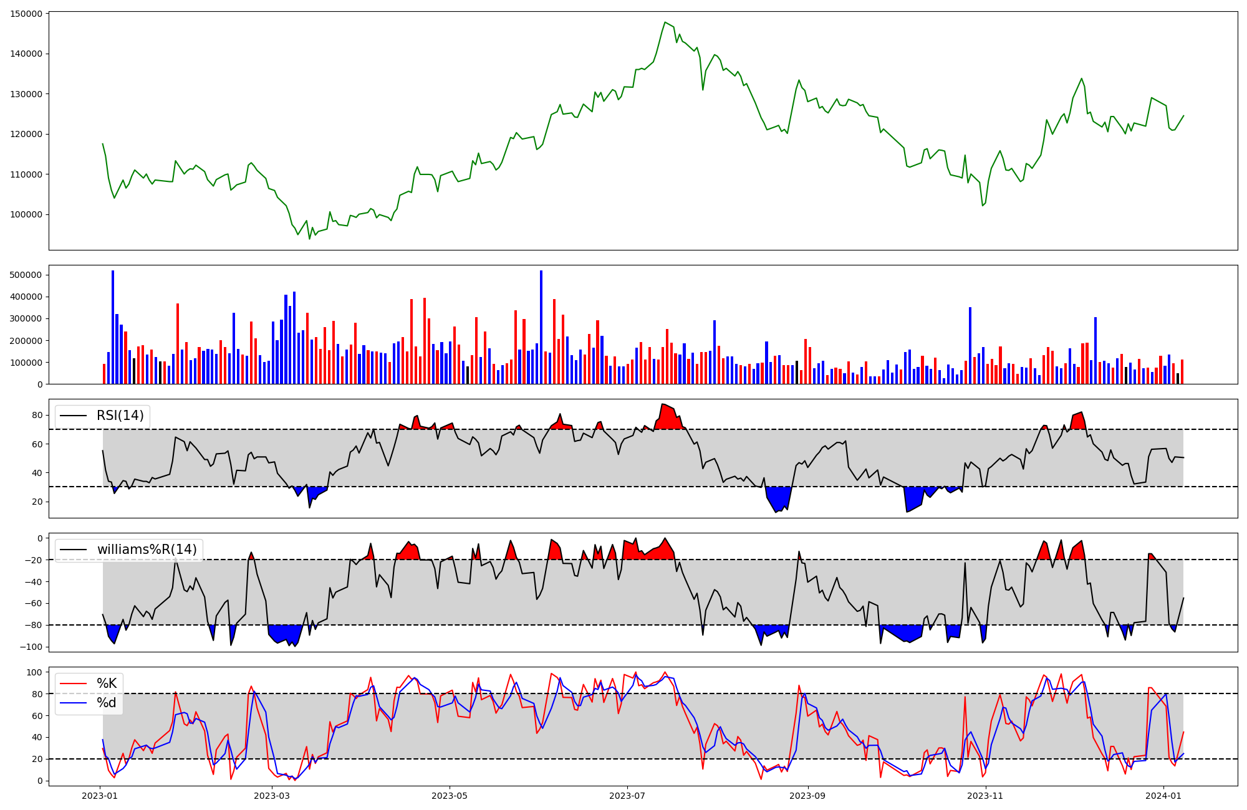Click the 2023-01 x-axis tick label
This screenshot has width=1247, height=810.
100,796
